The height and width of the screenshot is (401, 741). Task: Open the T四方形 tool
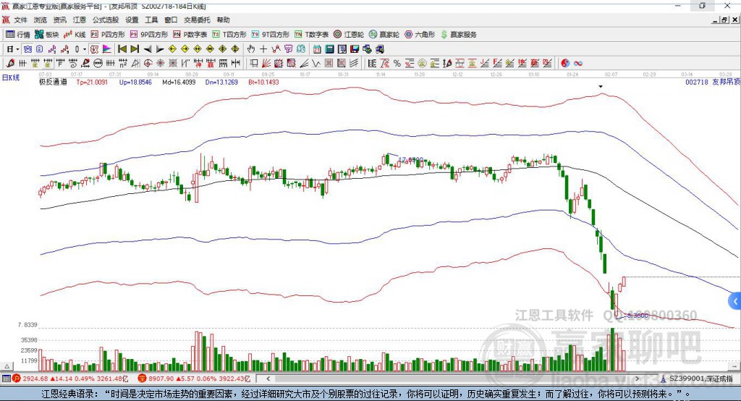point(229,35)
